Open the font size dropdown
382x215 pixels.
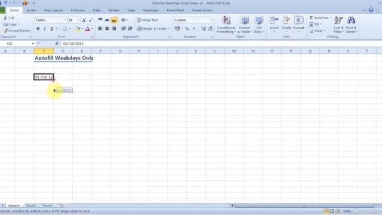tap(78, 20)
